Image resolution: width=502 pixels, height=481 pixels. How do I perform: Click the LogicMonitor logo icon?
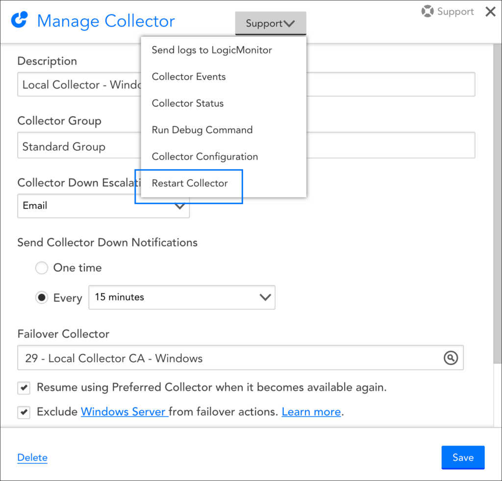coord(19,21)
